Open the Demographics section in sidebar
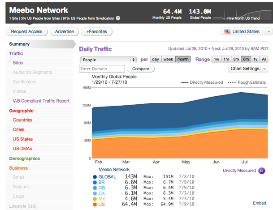273x210 pixels. pyautogui.click(x=39, y=159)
